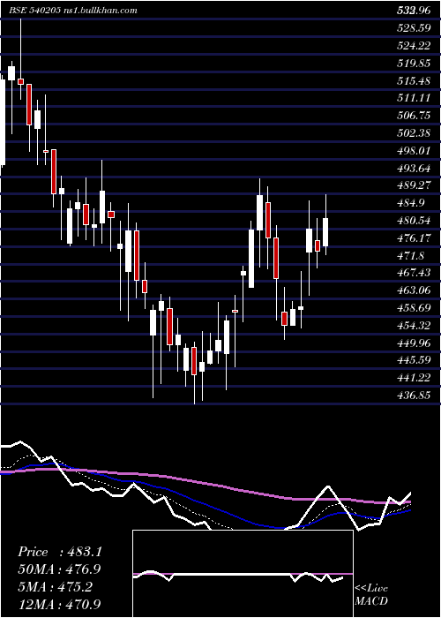This screenshot has height=618, width=441.
Task: Click the 5MA : 475.2 readout
Action: pos(55,586)
